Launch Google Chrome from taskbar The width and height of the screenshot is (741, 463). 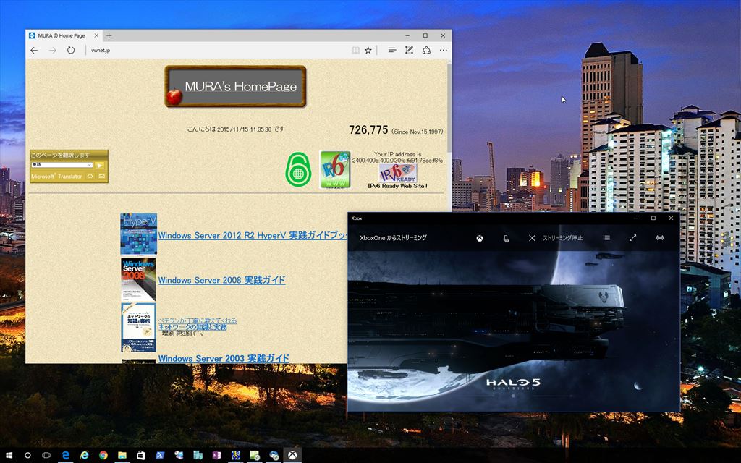click(103, 456)
